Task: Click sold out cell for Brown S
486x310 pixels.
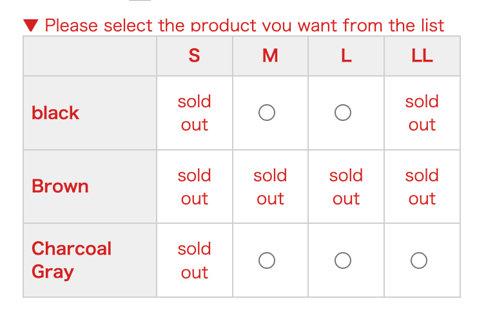Action: point(194,187)
